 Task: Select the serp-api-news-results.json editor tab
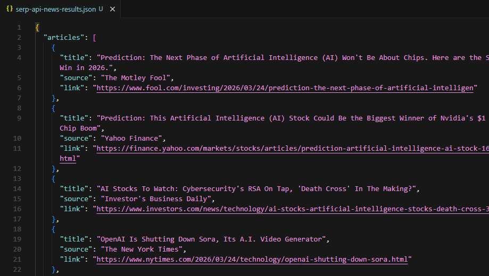[x=60, y=9]
